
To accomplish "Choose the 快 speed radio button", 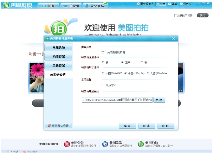I will coord(142,62).
